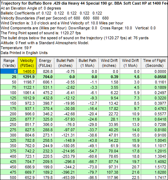Screen dimensions: 168x180
Task: Click bullet path value -180.05
Action: coord(65,146)
